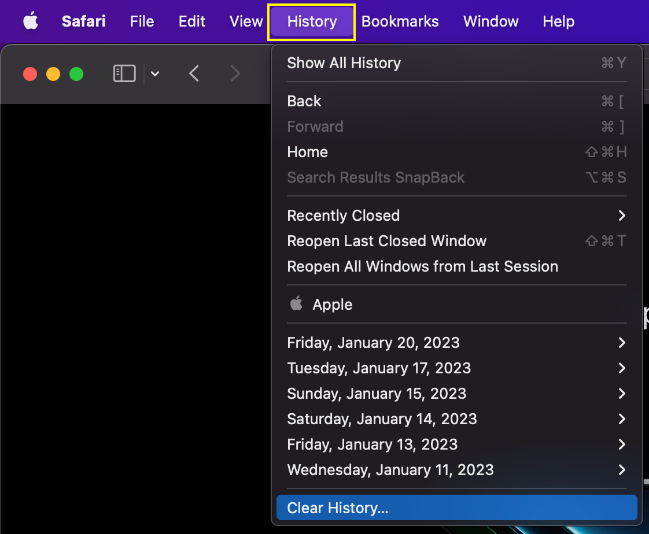Close the Safari window with red button
Image resolution: width=649 pixels, height=534 pixels.
tap(30, 74)
